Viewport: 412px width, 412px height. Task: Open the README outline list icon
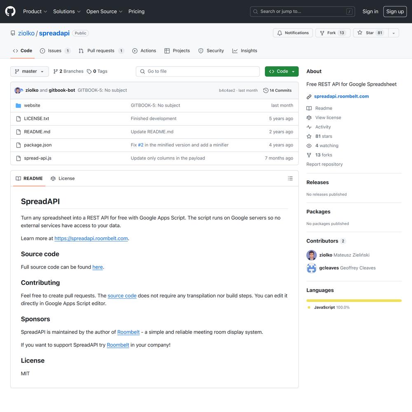290,178
